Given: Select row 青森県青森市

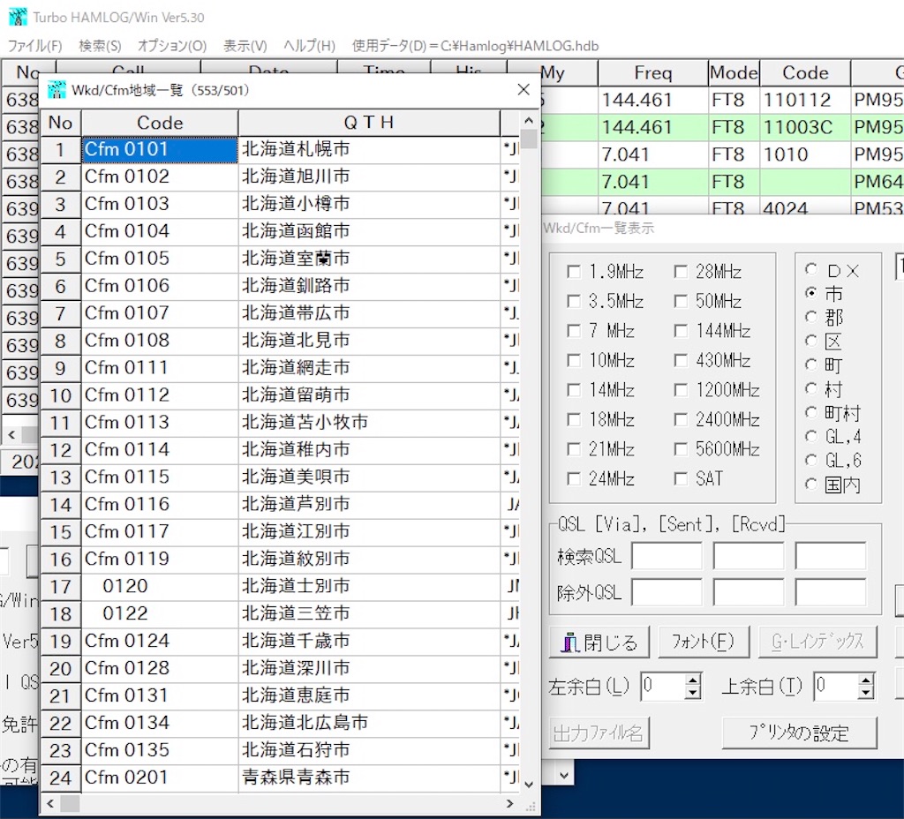Looking at the screenshot, I should (x=280, y=778).
